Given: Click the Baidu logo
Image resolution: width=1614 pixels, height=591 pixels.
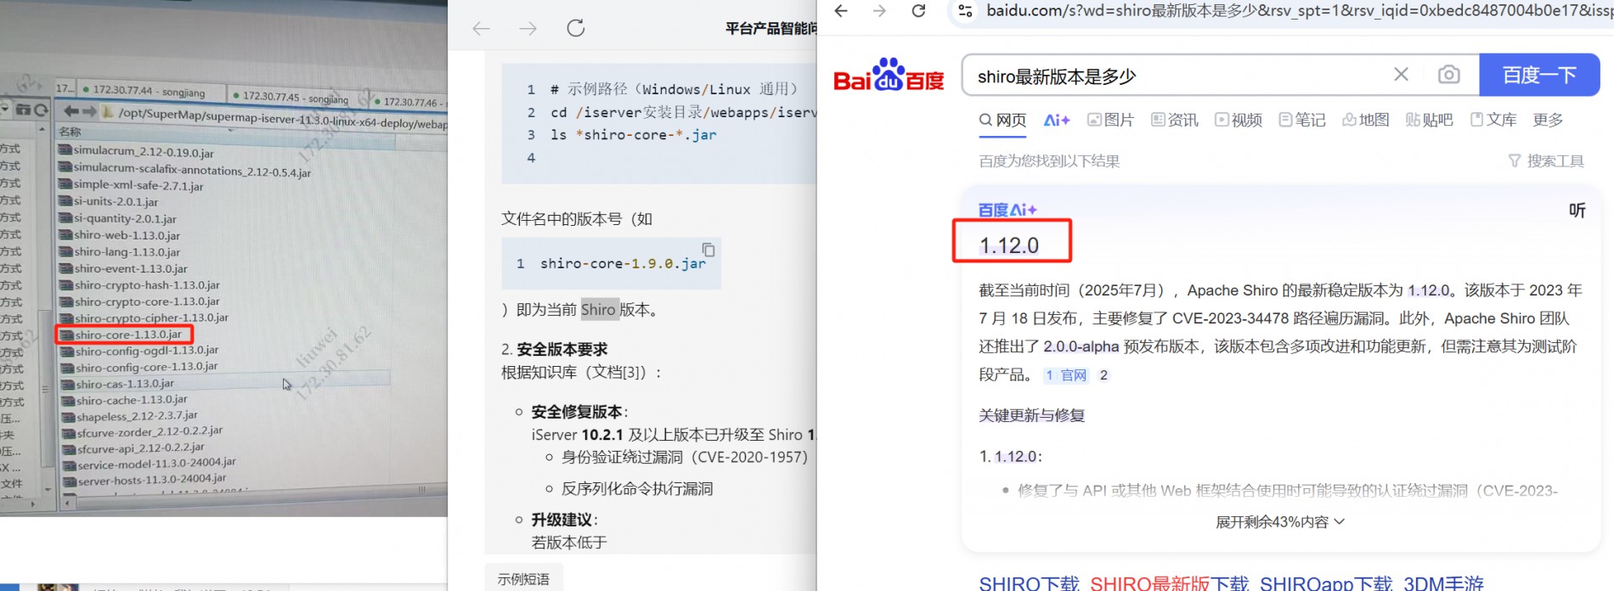Looking at the screenshot, I should 889,76.
